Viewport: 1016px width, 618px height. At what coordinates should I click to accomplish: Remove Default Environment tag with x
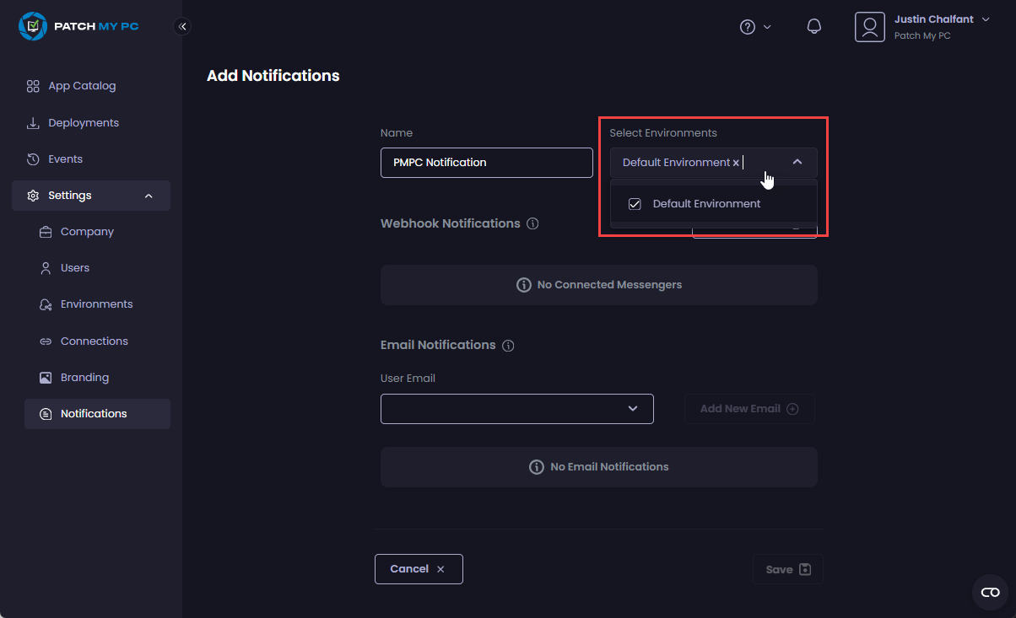pyautogui.click(x=736, y=163)
